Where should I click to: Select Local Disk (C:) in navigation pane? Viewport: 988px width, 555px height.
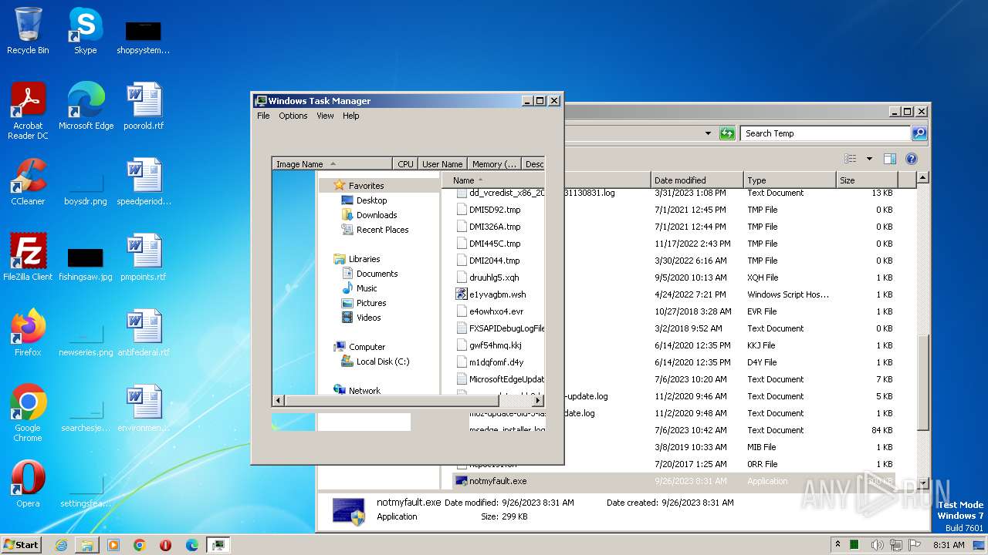pyautogui.click(x=382, y=362)
